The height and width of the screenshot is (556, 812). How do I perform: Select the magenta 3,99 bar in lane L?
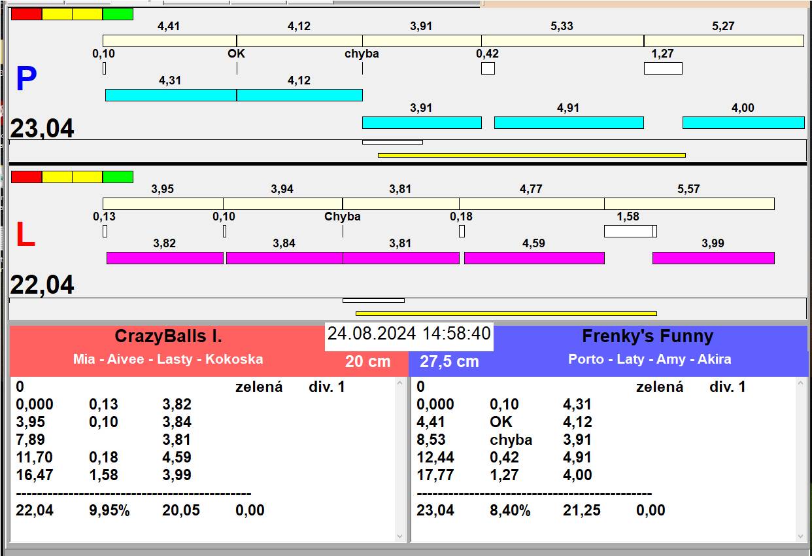[713, 258]
